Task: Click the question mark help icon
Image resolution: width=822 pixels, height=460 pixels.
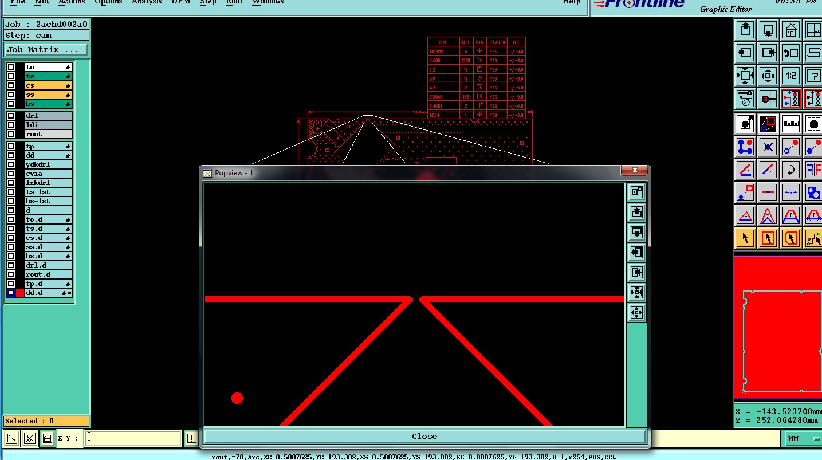Action: tap(813, 75)
